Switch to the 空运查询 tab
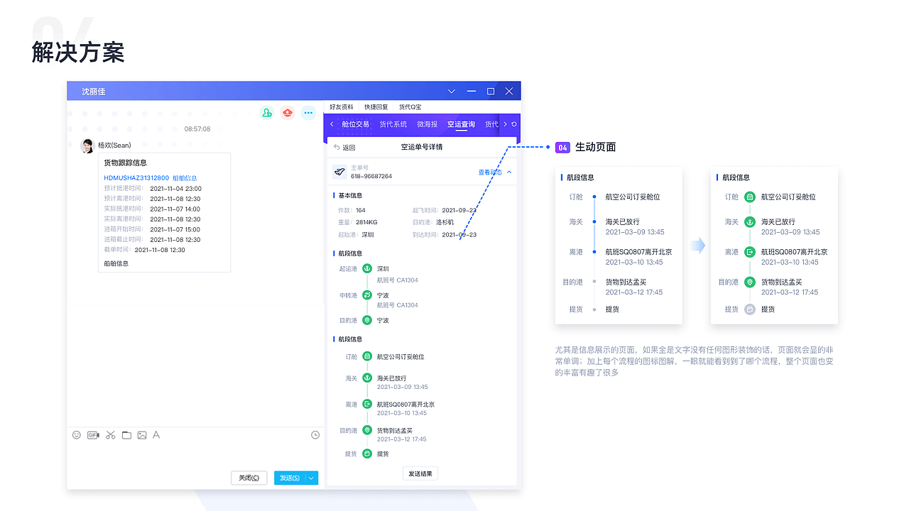909x511 pixels. [x=461, y=124]
